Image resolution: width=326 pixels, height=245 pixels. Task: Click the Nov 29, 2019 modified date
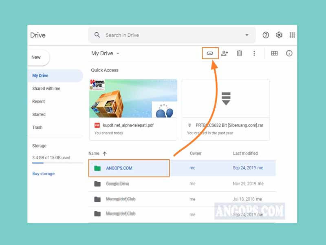click(x=244, y=183)
